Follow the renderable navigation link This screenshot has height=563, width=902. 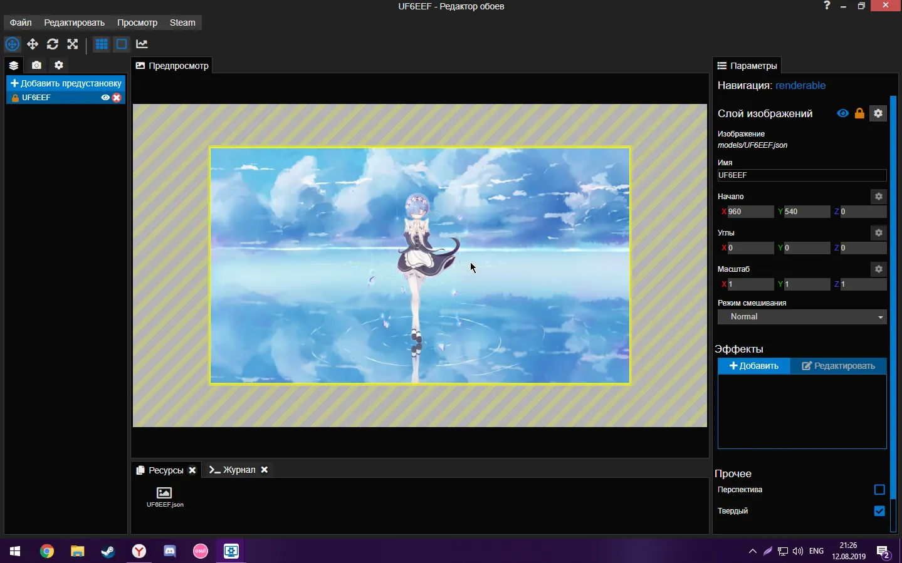coord(800,86)
